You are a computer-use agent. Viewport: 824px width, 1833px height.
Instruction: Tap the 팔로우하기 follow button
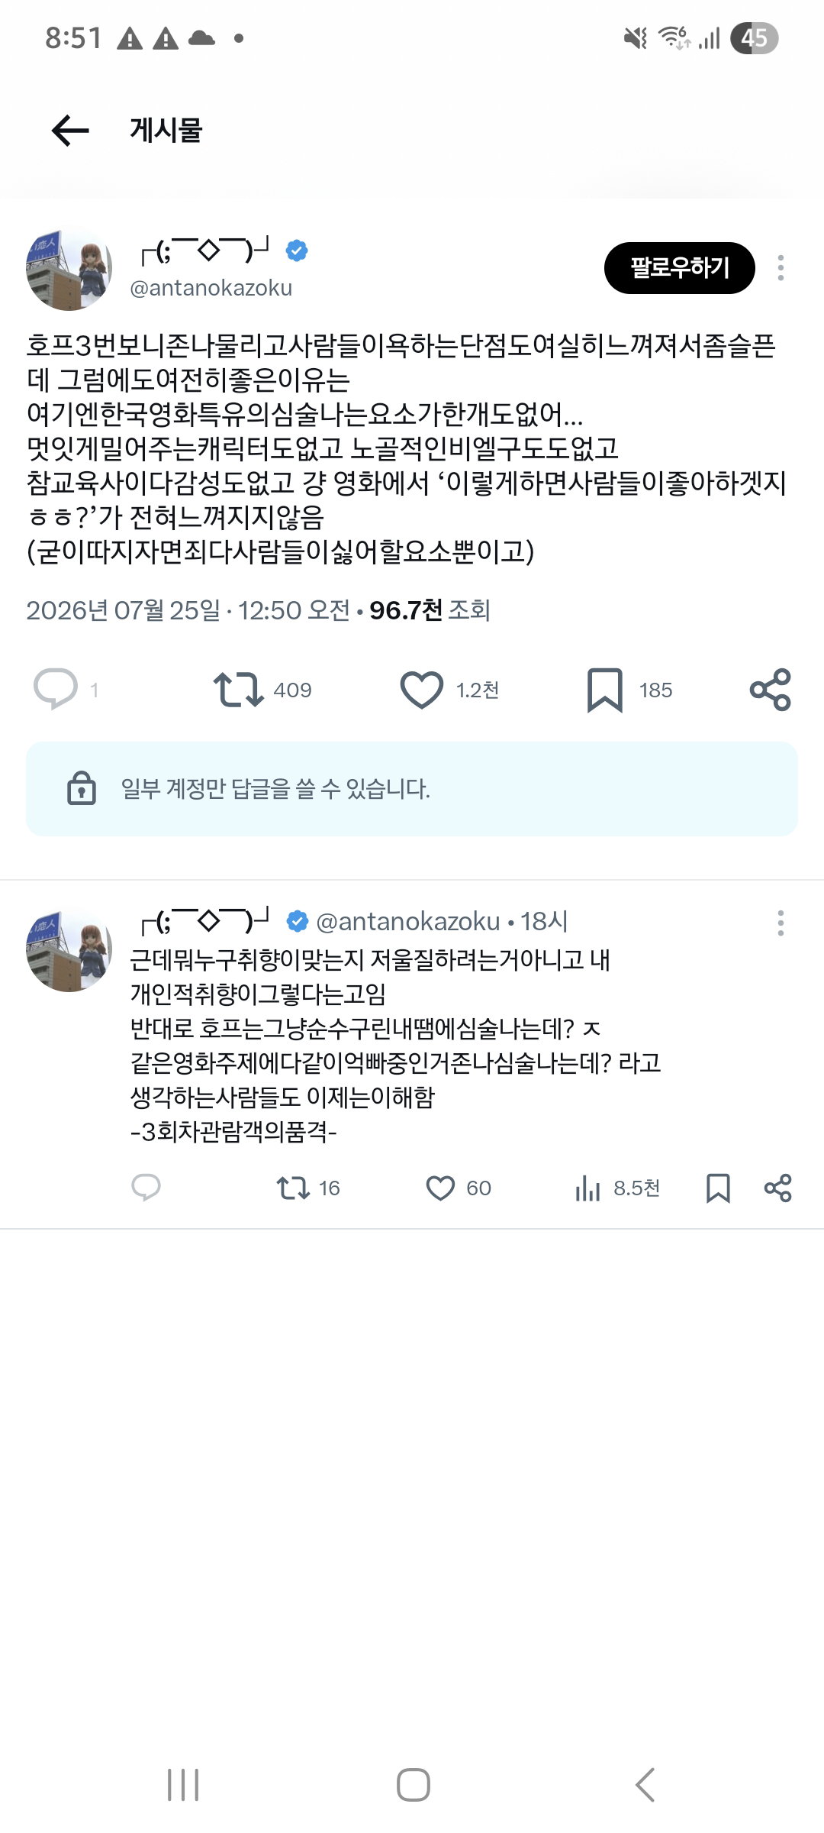pyautogui.click(x=680, y=268)
